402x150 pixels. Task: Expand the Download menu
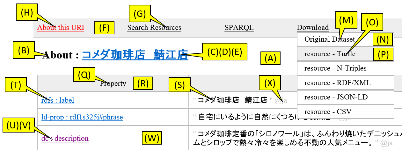point(313,27)
